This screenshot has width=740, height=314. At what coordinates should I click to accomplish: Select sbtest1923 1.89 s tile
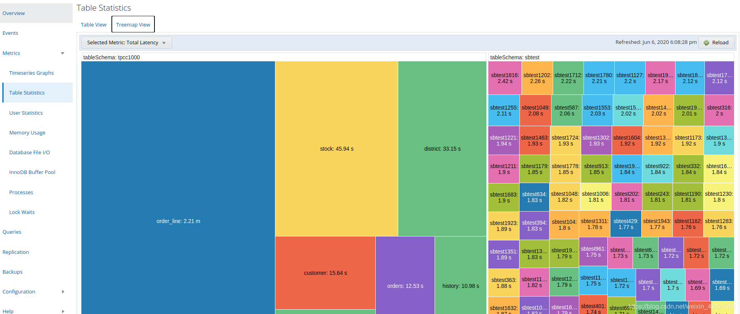pyautogui.click(x=504, y=226)
